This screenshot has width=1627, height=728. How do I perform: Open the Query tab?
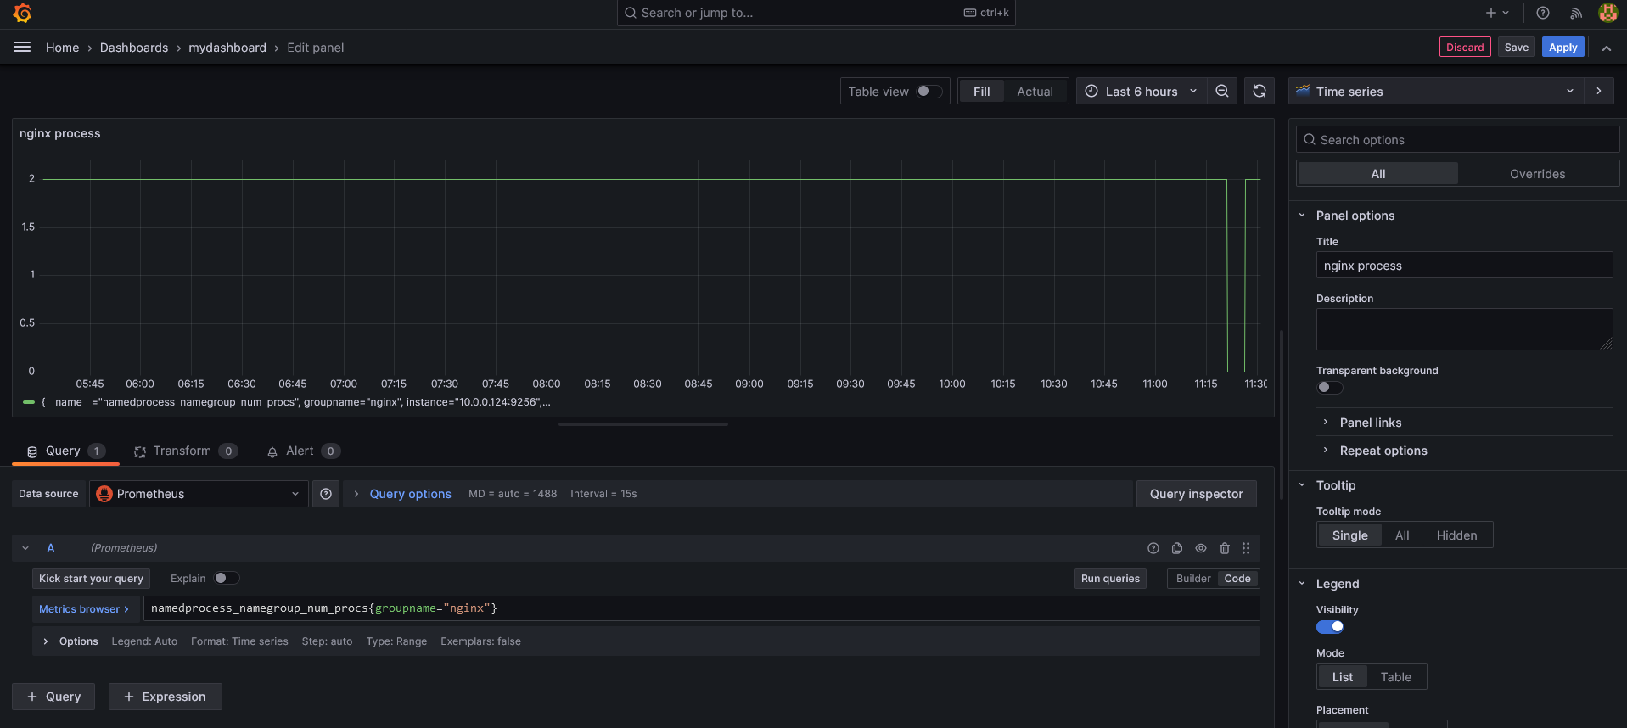65,451
